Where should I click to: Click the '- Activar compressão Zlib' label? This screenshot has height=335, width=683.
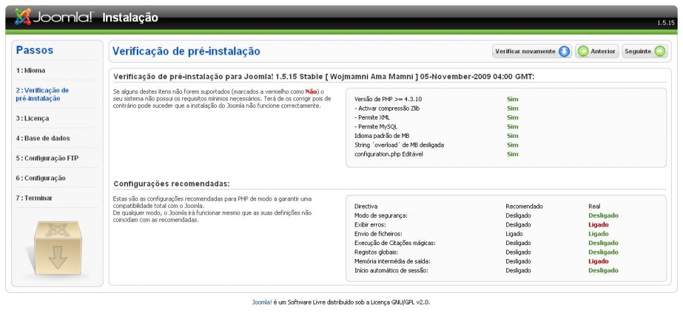tap(387, 109)
